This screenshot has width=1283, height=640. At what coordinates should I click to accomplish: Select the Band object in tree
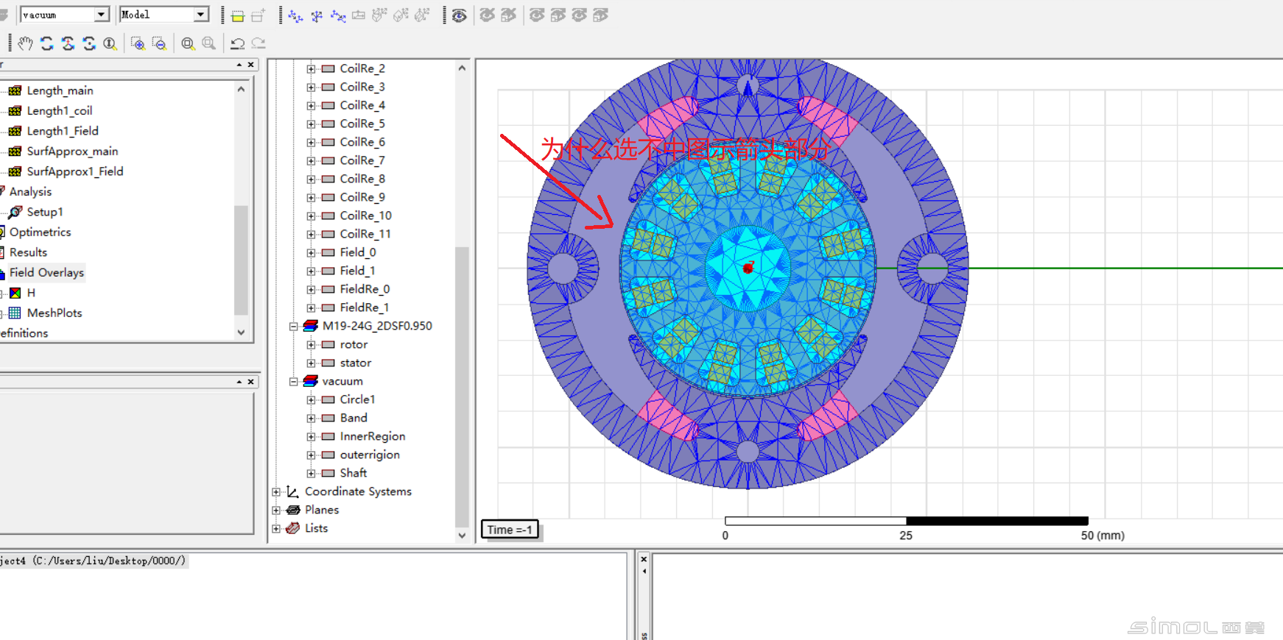[354, 418]
